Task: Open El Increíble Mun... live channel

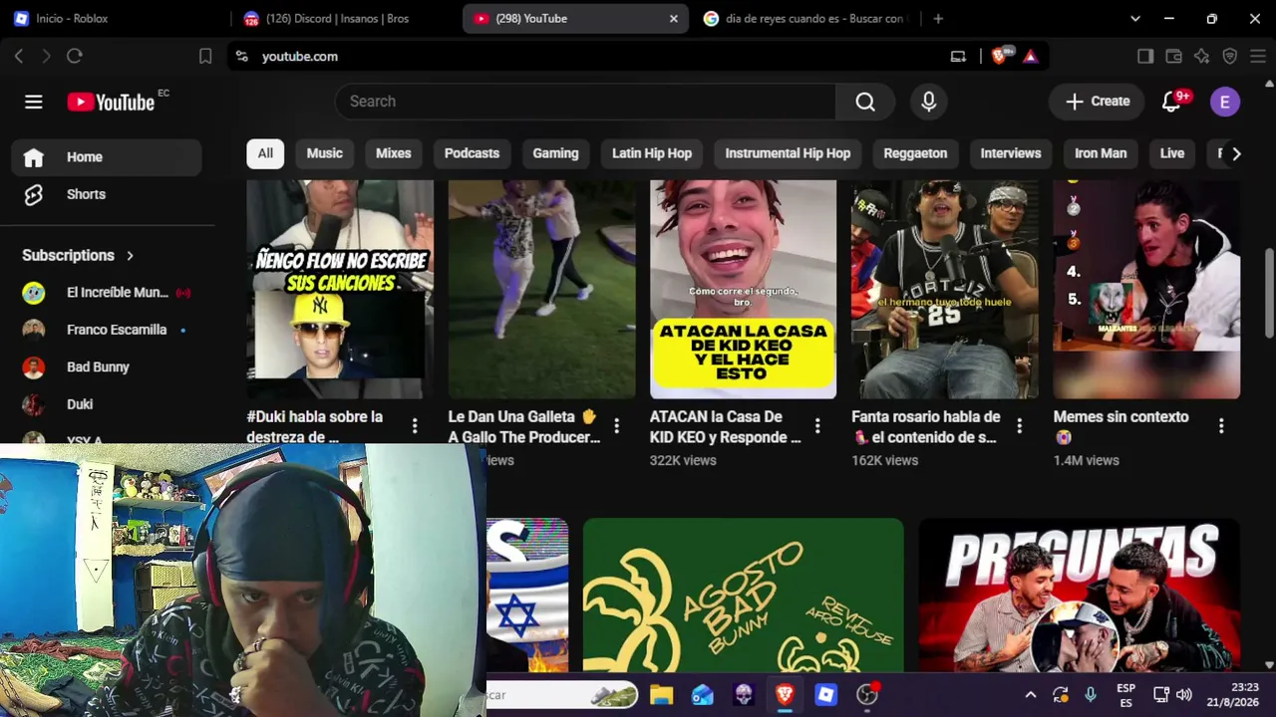Action: pyautogui.click(x=107, y=293)
